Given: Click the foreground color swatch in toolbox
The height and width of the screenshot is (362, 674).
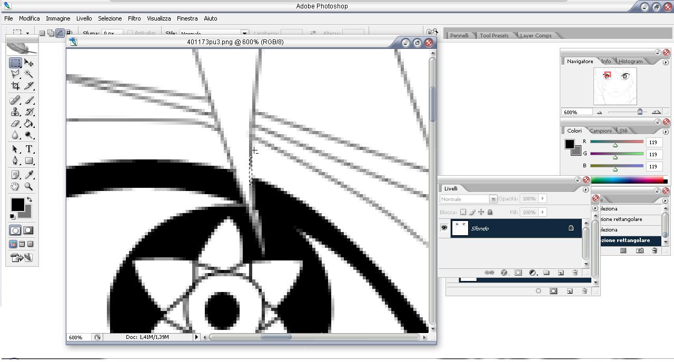Looking at the screenshot, I should 17,204.
